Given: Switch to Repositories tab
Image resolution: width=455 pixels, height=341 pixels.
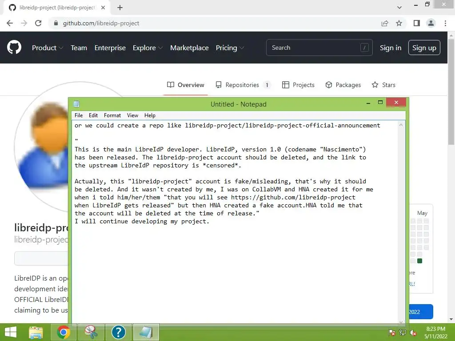Looking at the screenshot, I should pos(243,85).
